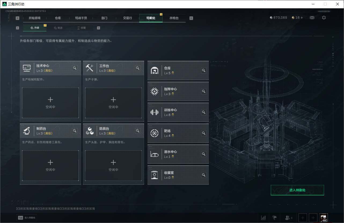The height and width of the screenshot is (223, 344).
Task: Open the friends list icon showing 4
Action: coord(287,218)
